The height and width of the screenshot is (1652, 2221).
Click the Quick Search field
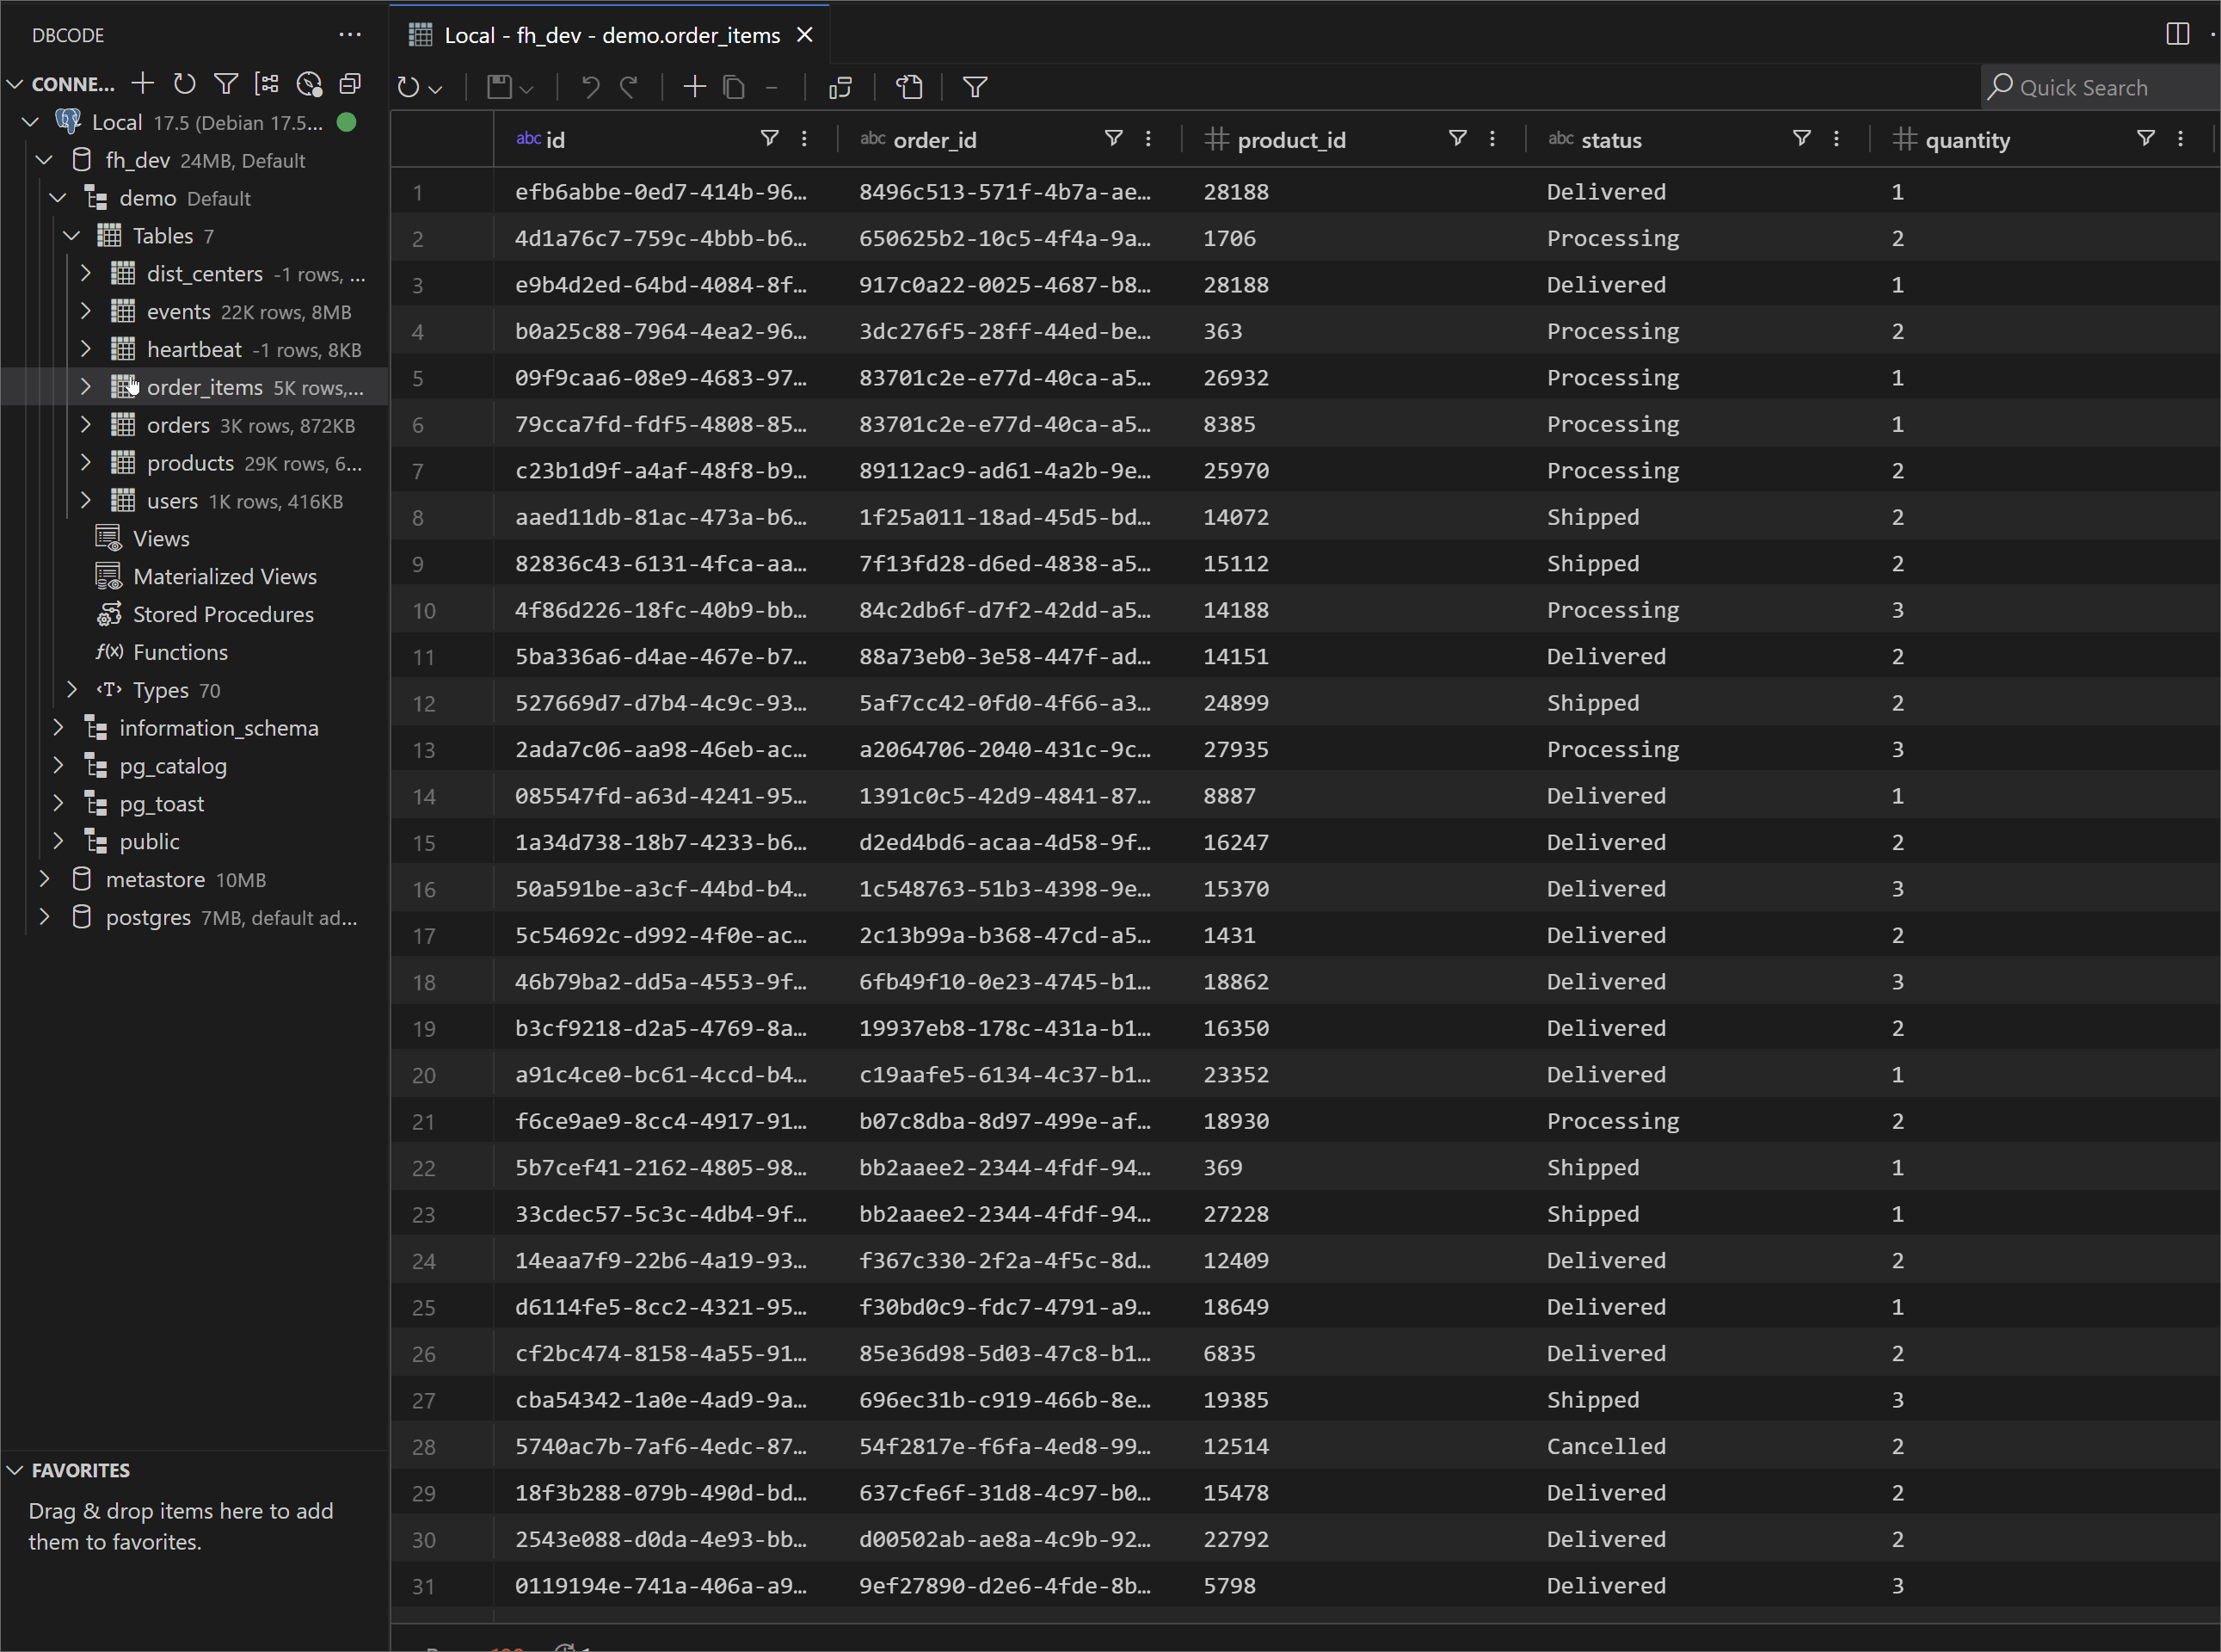2099,87
